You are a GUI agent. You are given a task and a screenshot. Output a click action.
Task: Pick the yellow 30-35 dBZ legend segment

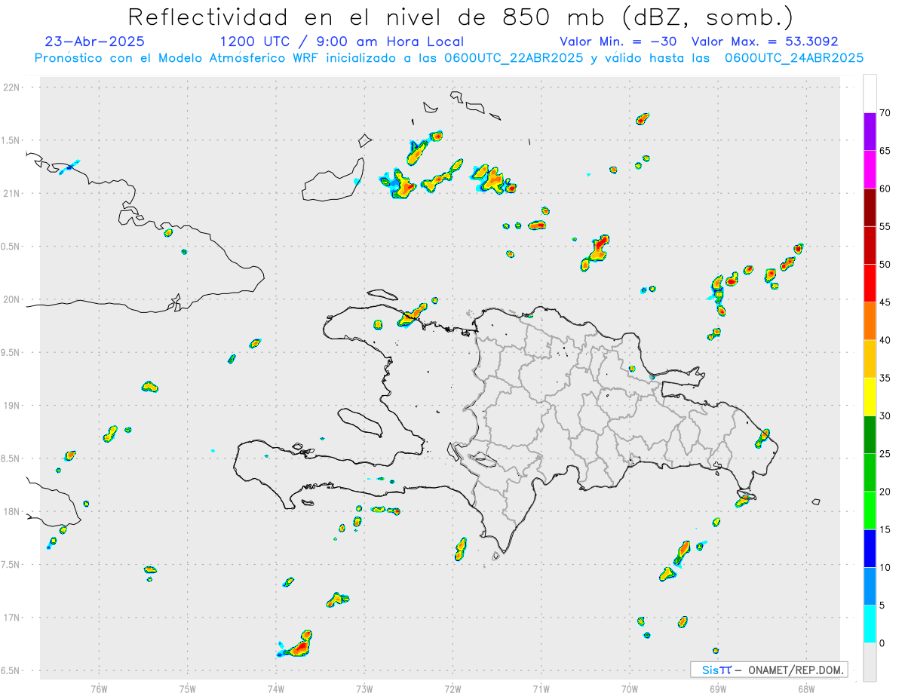(x=870, y=397)
